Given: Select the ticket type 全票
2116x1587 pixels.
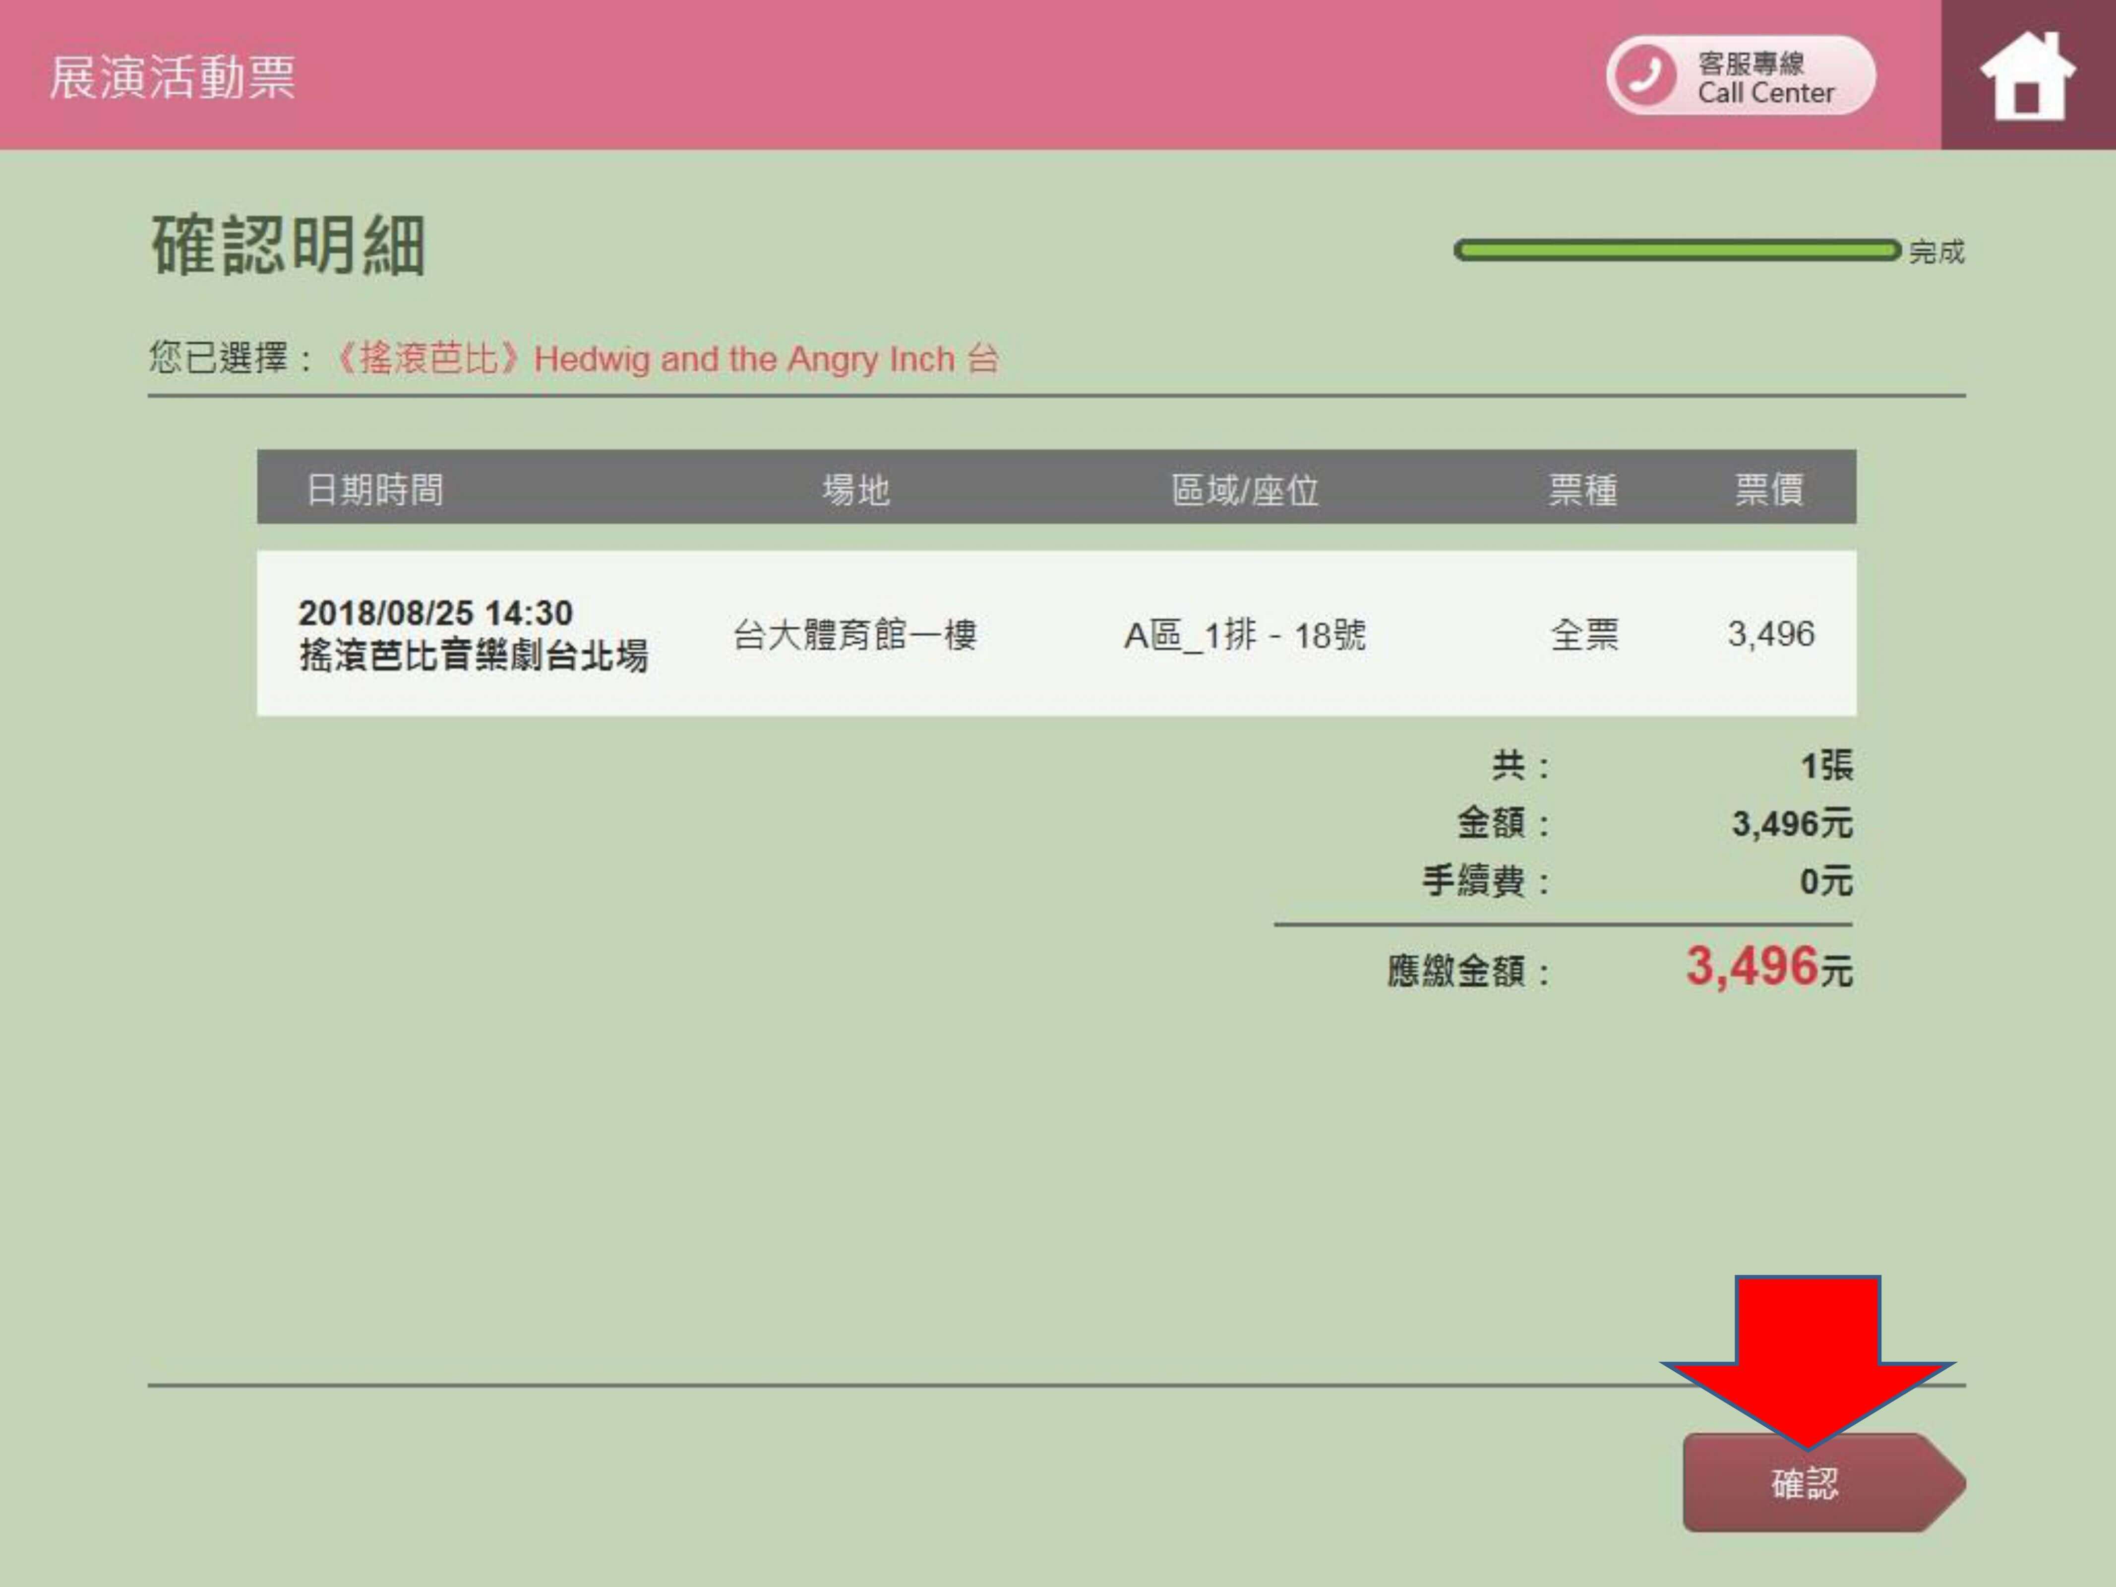Looking at the screenshot, I should 1584,634.
